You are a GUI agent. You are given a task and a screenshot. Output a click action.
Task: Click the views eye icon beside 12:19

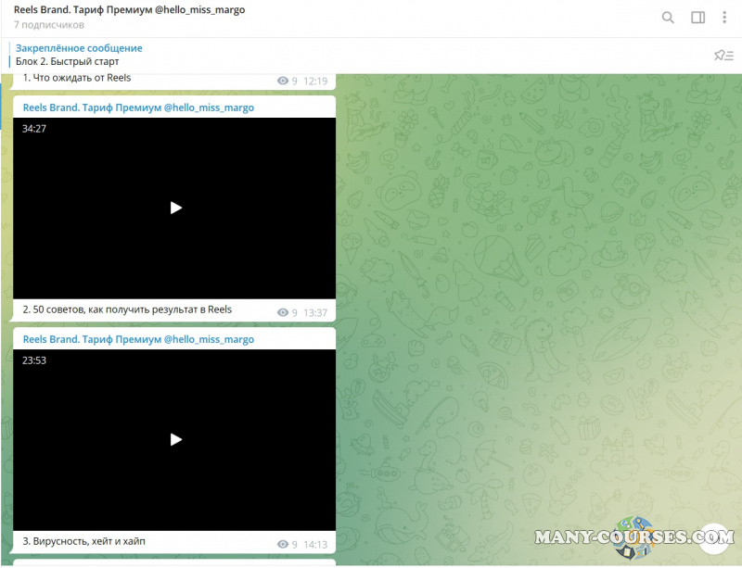click(283, 82)
